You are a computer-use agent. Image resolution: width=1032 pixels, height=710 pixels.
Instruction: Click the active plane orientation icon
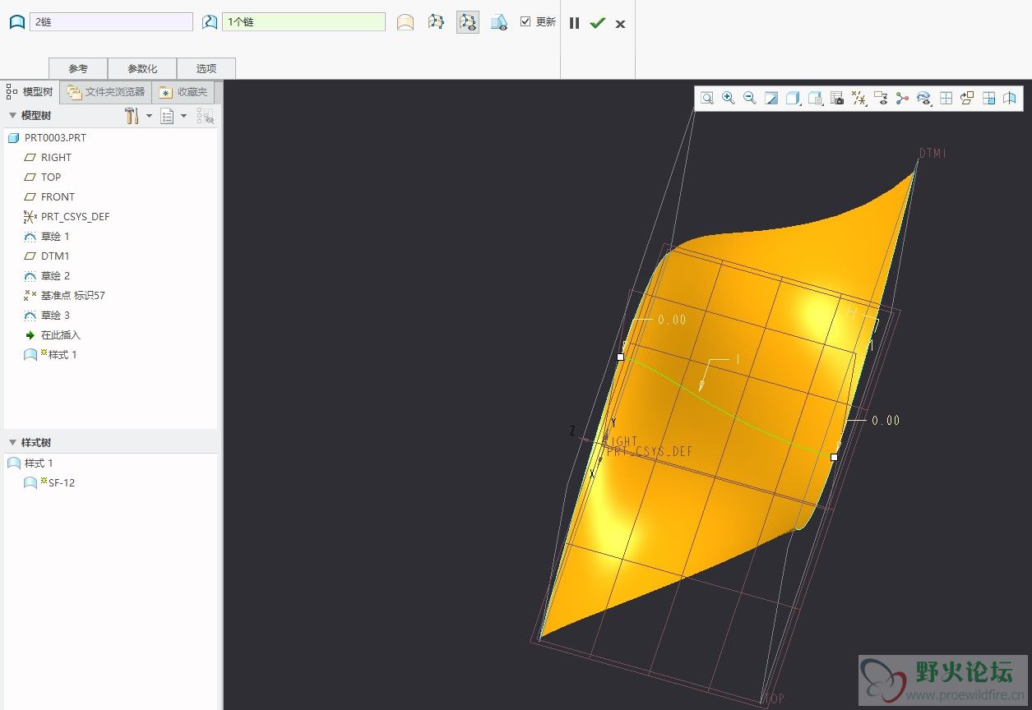tap(967, 98)
